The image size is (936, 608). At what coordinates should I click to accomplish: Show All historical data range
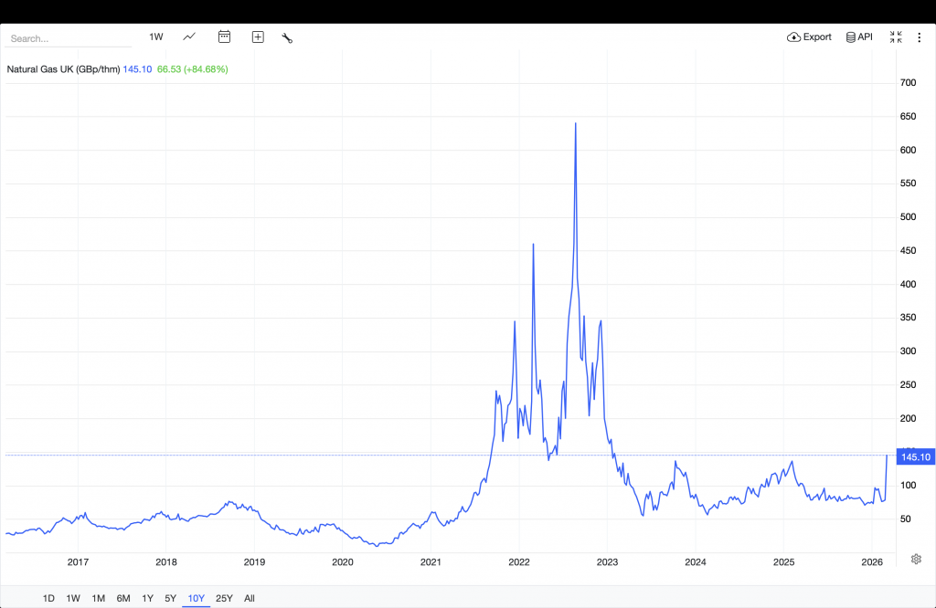249,598
